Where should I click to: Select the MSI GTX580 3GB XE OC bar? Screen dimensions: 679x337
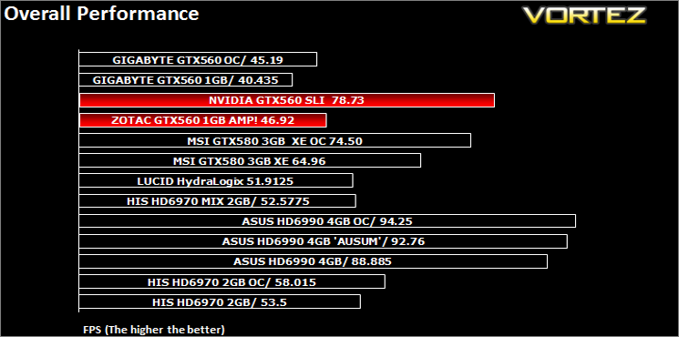click(x=275, y=140)
